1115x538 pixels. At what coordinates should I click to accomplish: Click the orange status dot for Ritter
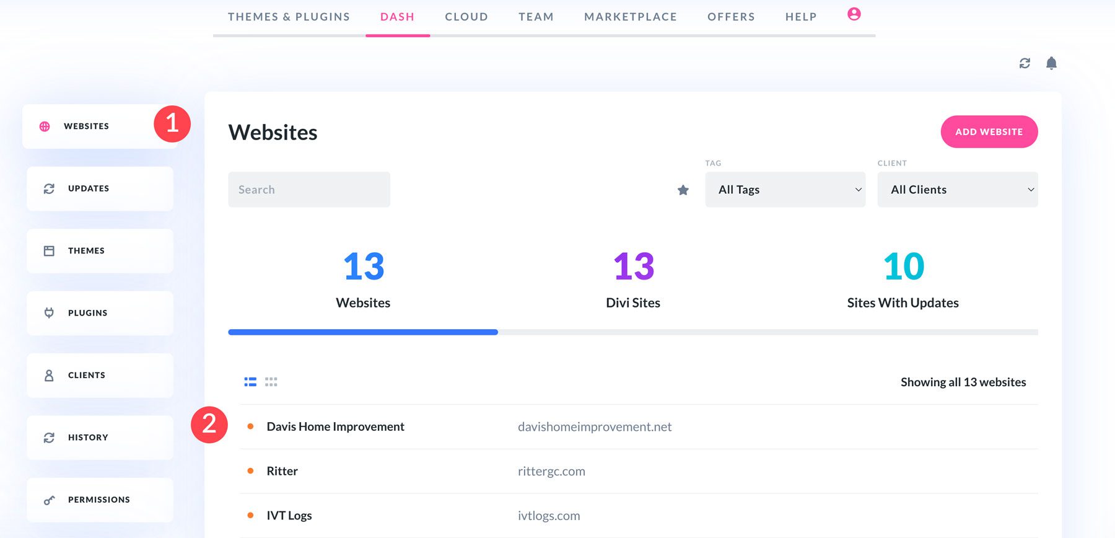tap(250, 471)
